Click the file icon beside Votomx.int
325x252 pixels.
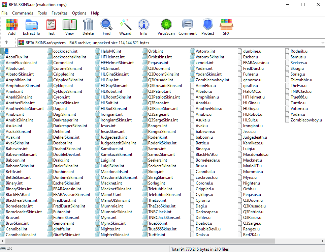[x=192, y=51]
